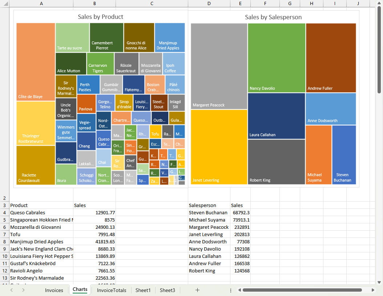Click the vertical scrollbar up arrow

click(x=379, y=4)
